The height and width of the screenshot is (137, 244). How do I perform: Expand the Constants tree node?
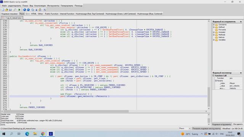(x=214, y=25)
